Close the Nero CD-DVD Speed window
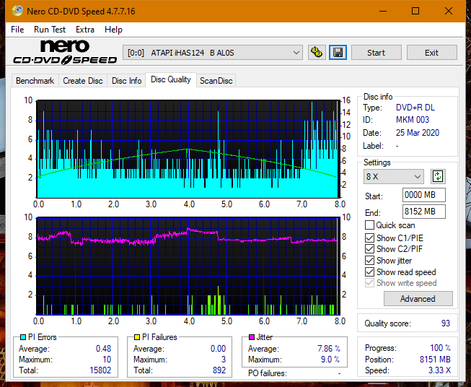Screen dimensions: 471x387 (449, 11)
